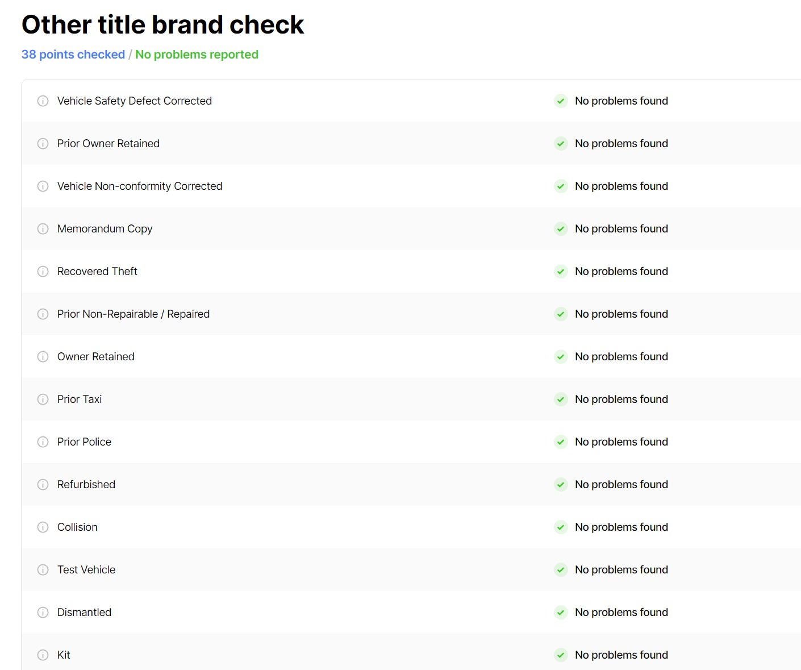Click 'No problems found' in Prior Taxi row

[x=621, y=399]
